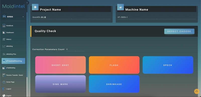
Task: Click the orange scroll-to-top arrow
Action: pyautogui.click(x=197, y=91)
